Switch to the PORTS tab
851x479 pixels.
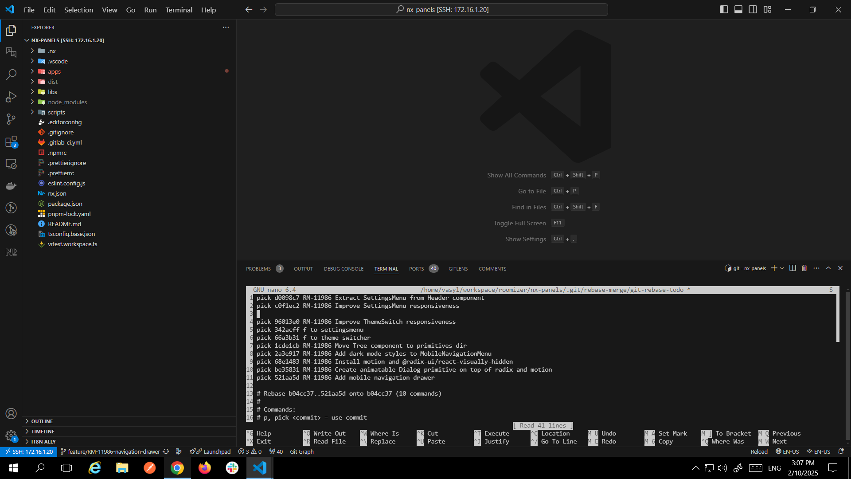(x=423, y=269)
